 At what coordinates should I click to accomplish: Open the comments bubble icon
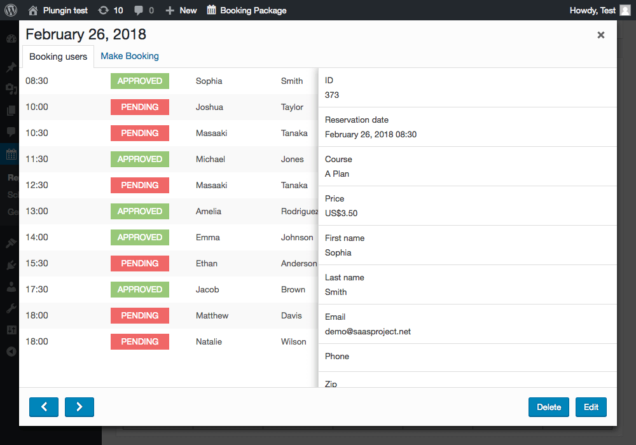[139, 10]
